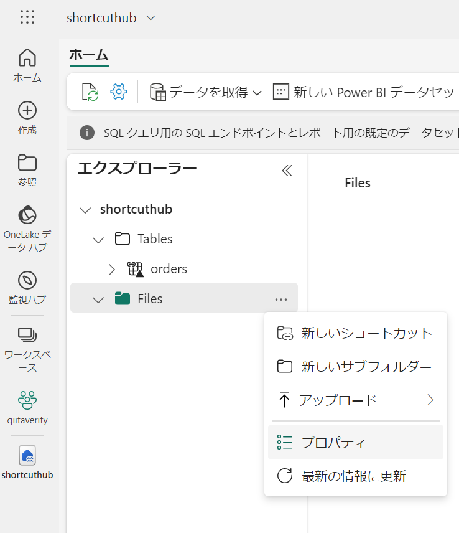Image resolution: width=459 pixels, height=533 pixels.
Task: Open the qiitaverify workspace
Action: (27, 408)
